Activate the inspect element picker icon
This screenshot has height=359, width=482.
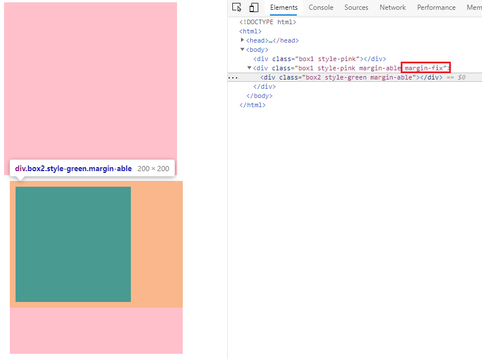[x=237, y=7]
